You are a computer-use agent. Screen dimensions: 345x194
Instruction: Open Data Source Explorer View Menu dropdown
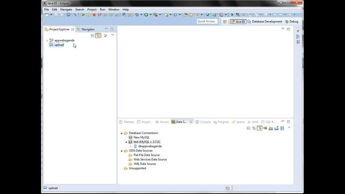click(x=289, y=128)
